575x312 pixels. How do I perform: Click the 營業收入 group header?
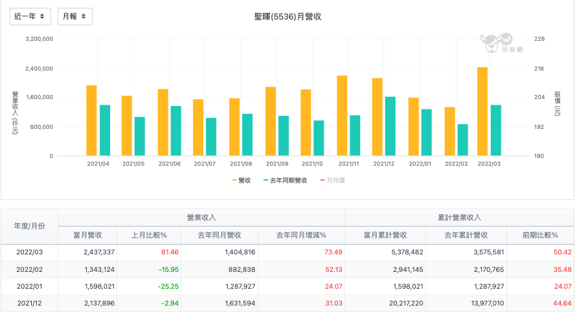(x=201, y=217)
